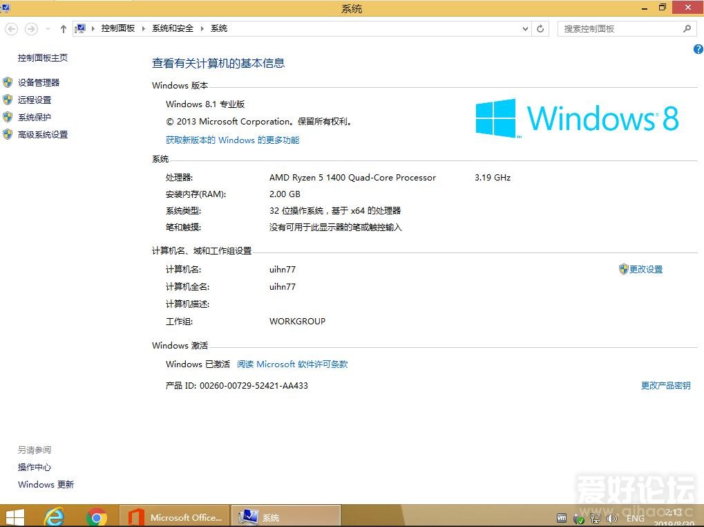Open Windows 更新 link
Viewport: 704px width, 527px height.
46,484
